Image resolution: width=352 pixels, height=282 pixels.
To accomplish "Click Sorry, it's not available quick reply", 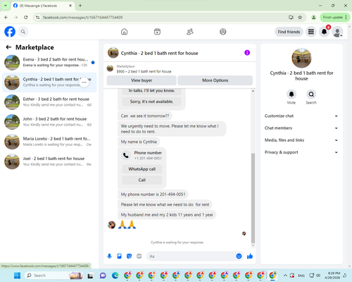I will 151,102.
